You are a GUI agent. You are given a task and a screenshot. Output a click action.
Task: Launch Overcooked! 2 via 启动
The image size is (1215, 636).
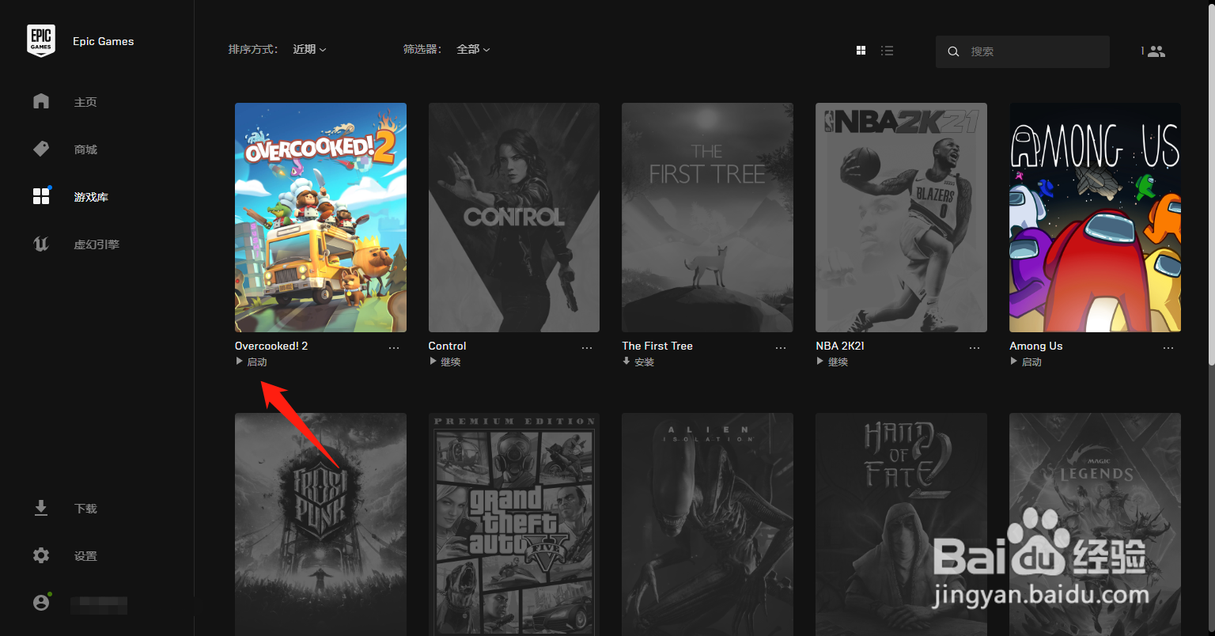pos(257,362)
